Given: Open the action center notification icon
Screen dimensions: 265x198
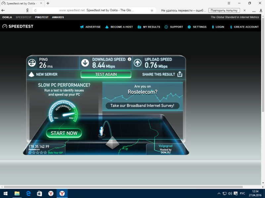Looking at the screenshot, I should click(236, 193).
